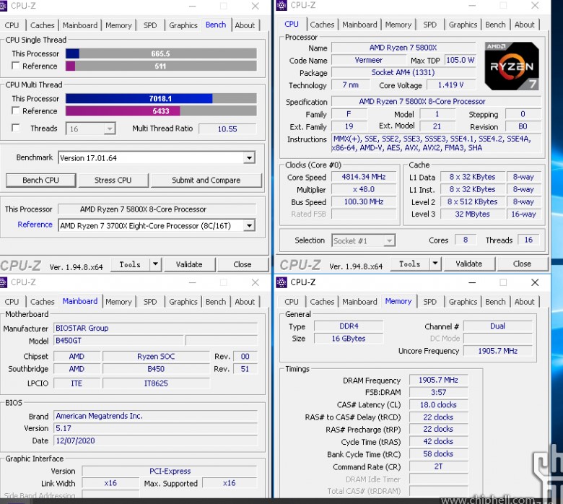This screenshot has height=504, width=563.
Task: Click Code Name value Vermeer
Action: pyautogui.click(x=369, y=60)
